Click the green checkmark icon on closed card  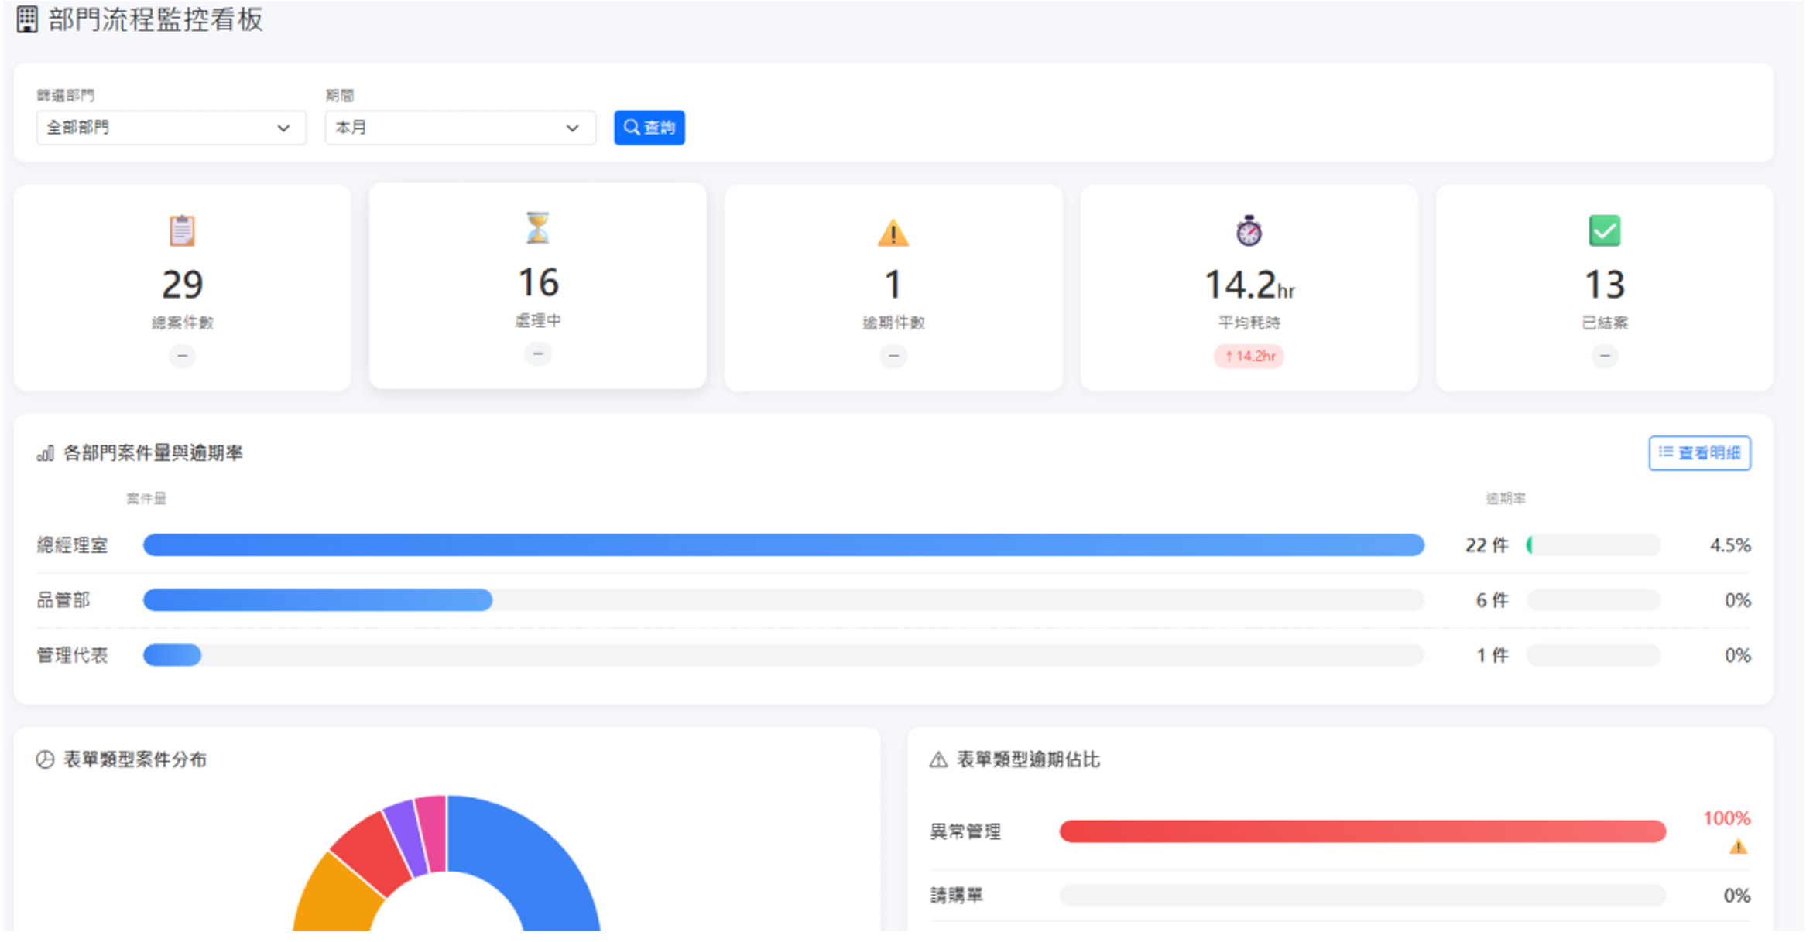pos(1604,230)
